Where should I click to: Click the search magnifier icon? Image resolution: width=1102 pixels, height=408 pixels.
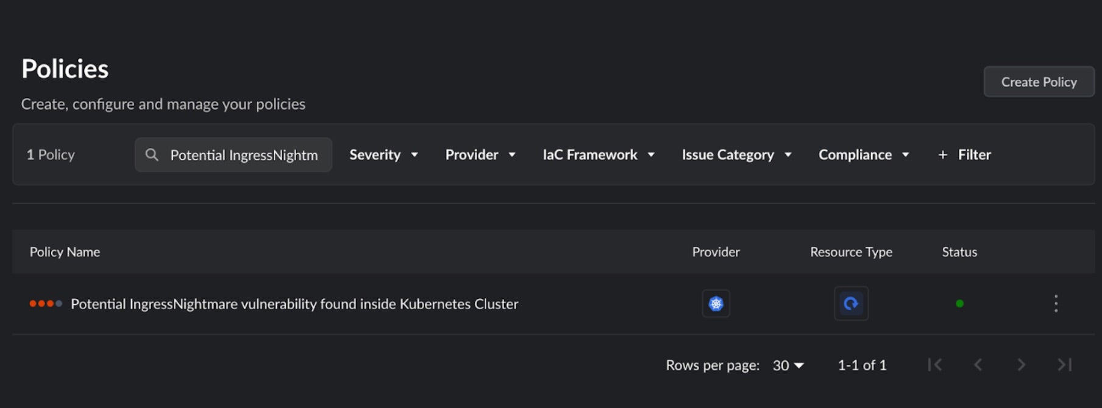152,155
